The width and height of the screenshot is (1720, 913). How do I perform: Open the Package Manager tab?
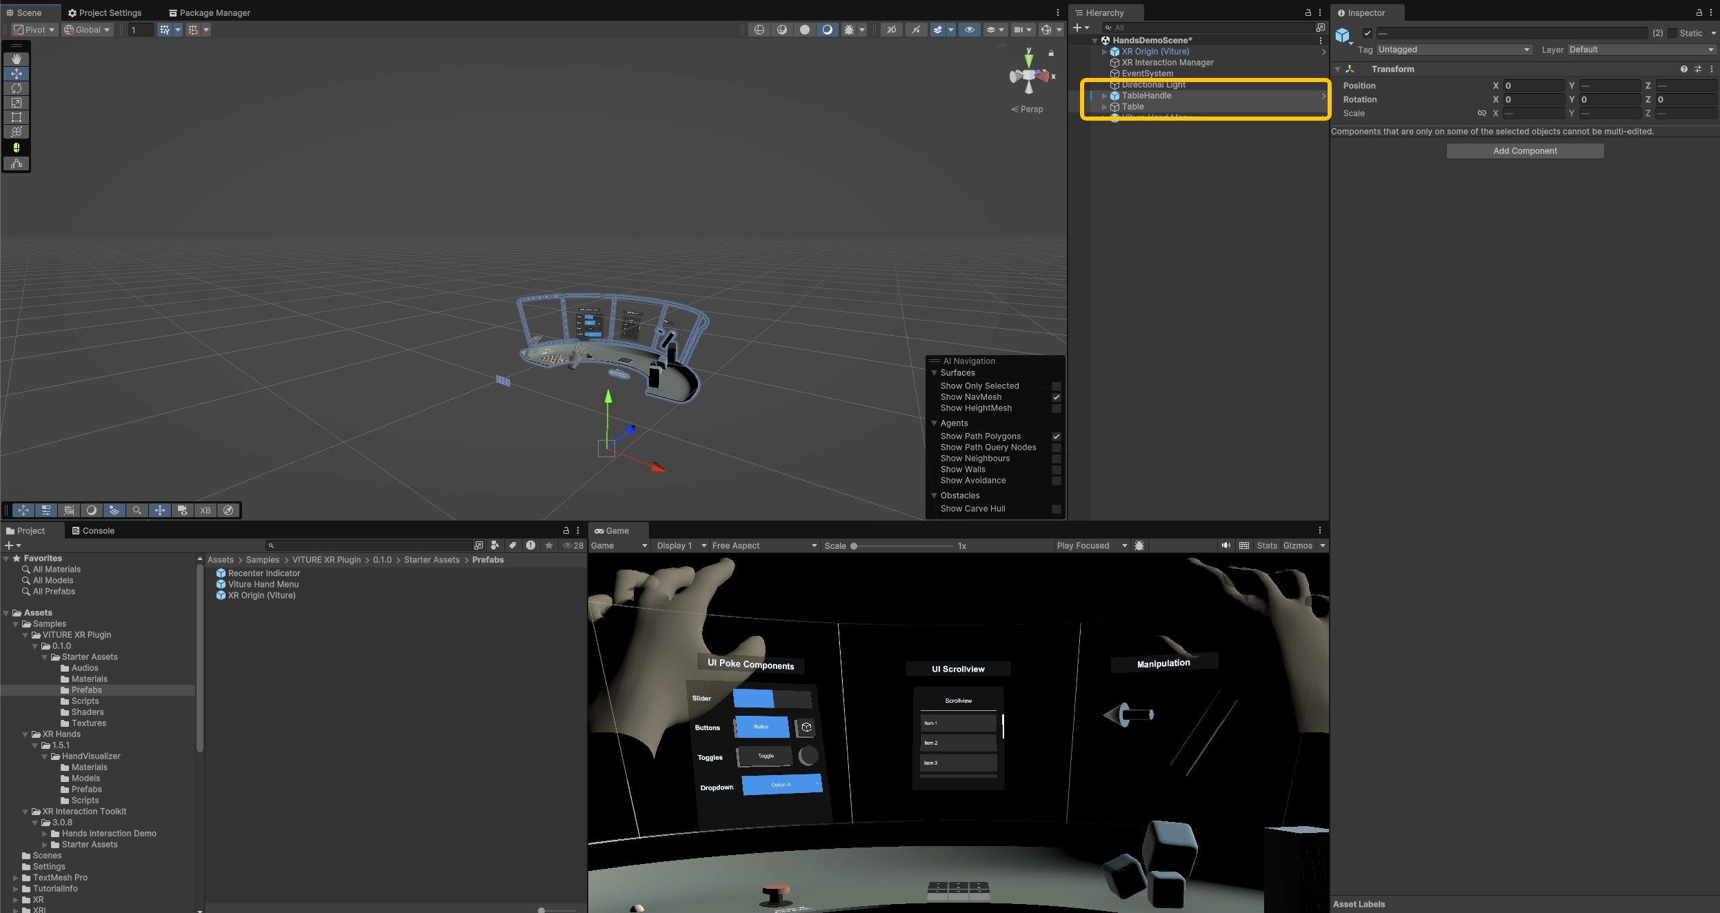210,12
